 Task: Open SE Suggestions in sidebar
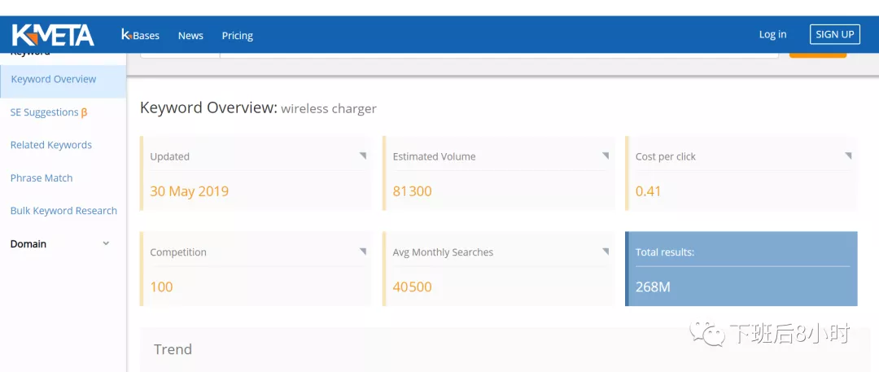point(44,112)
